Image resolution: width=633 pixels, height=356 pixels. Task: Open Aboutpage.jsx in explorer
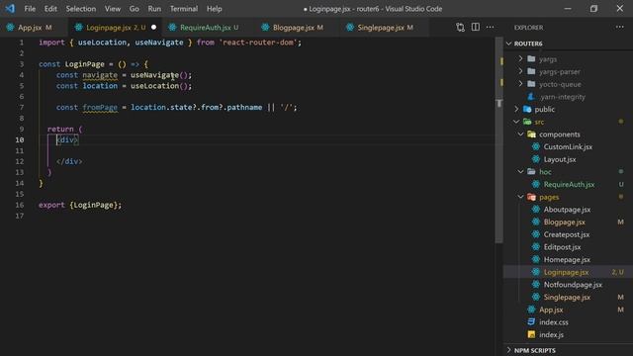click(568, 210)
